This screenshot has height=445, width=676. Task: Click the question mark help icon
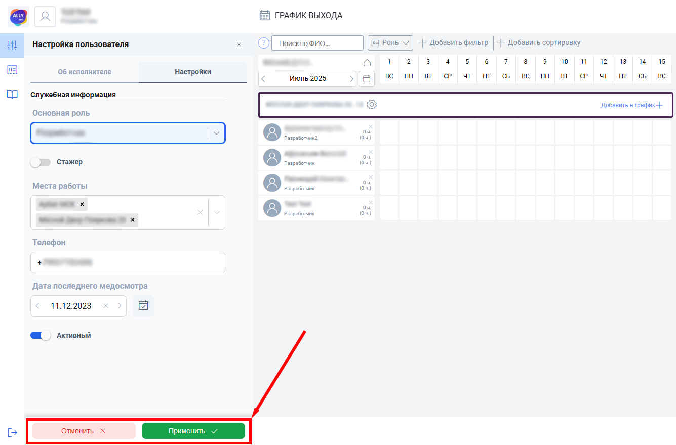pyautogui.click(x=263, y=43)
